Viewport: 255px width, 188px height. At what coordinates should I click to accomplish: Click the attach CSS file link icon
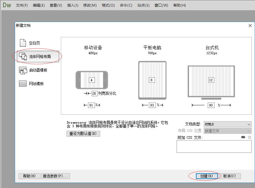pyautogui.click(x=243, y=137)
